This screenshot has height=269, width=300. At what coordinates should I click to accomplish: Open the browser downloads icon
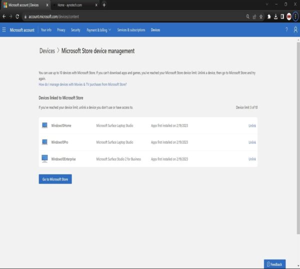coord(275,16)
